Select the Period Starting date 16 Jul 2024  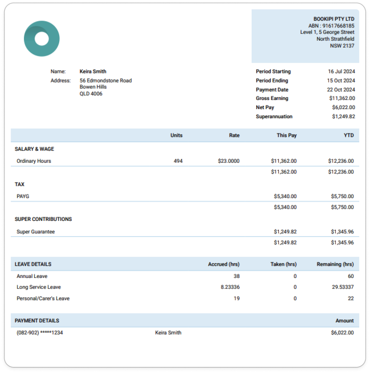point(340,71)
